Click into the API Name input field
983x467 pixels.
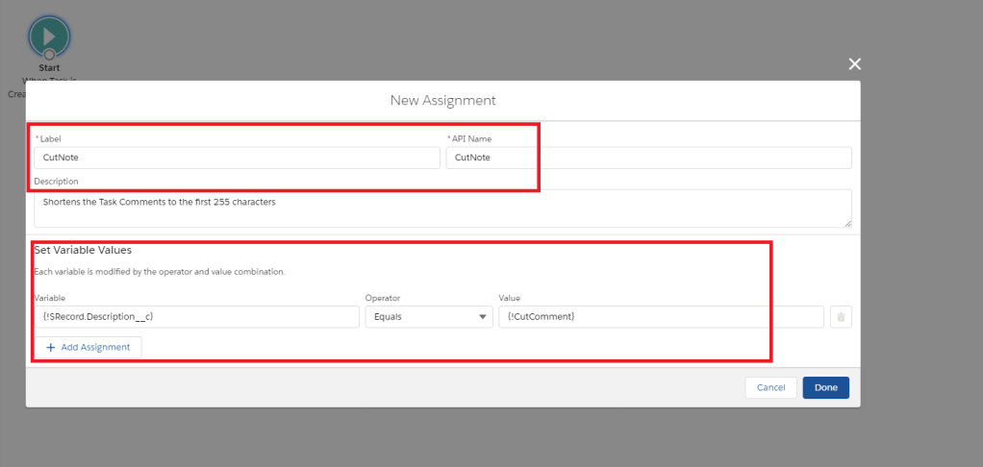coord(648,158)
